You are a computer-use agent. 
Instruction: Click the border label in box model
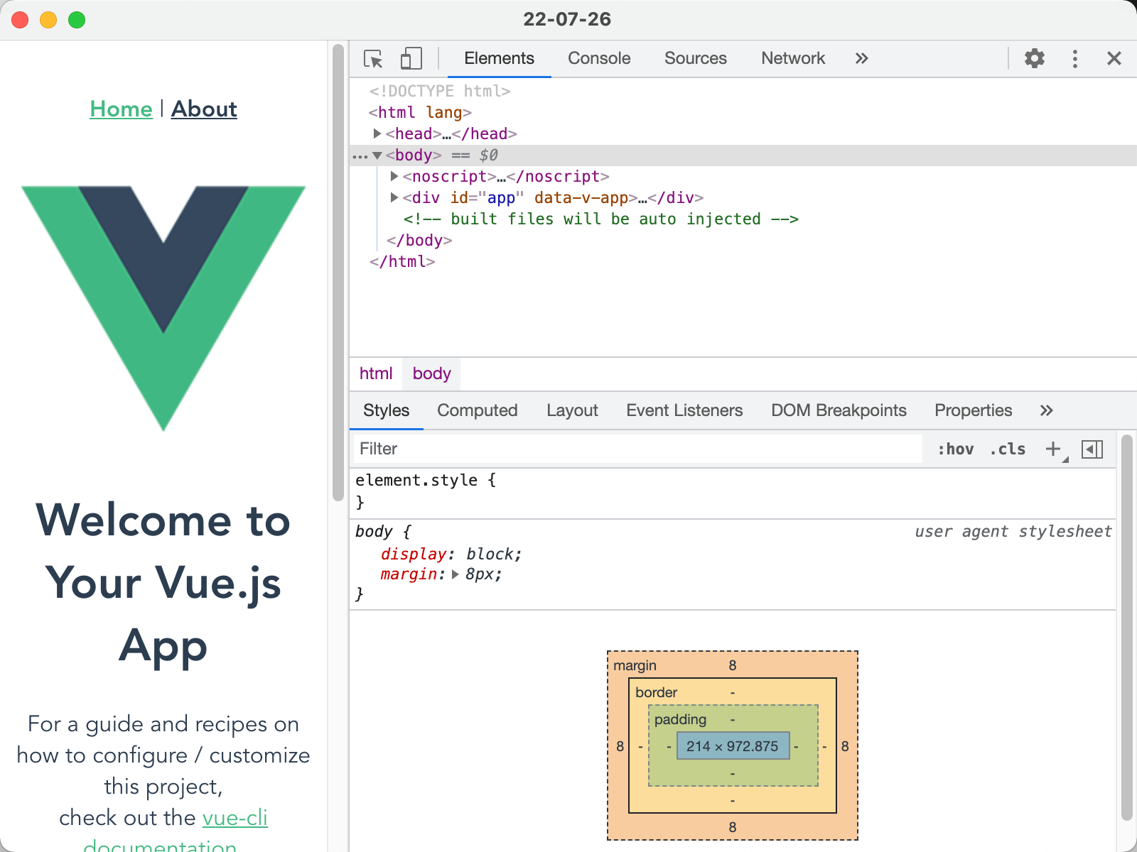(x=656, y=692)
